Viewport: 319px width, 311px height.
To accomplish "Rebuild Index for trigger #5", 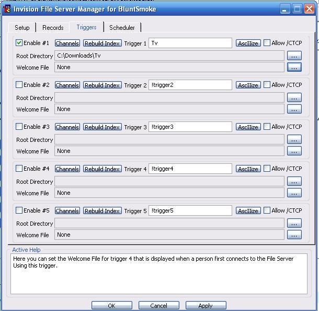I will point(102,211).
